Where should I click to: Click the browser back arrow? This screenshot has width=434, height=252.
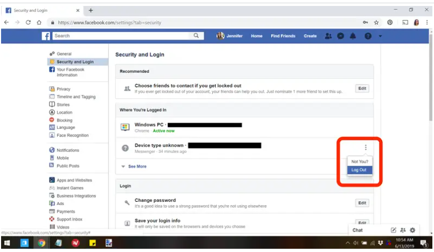click(6, 23)
